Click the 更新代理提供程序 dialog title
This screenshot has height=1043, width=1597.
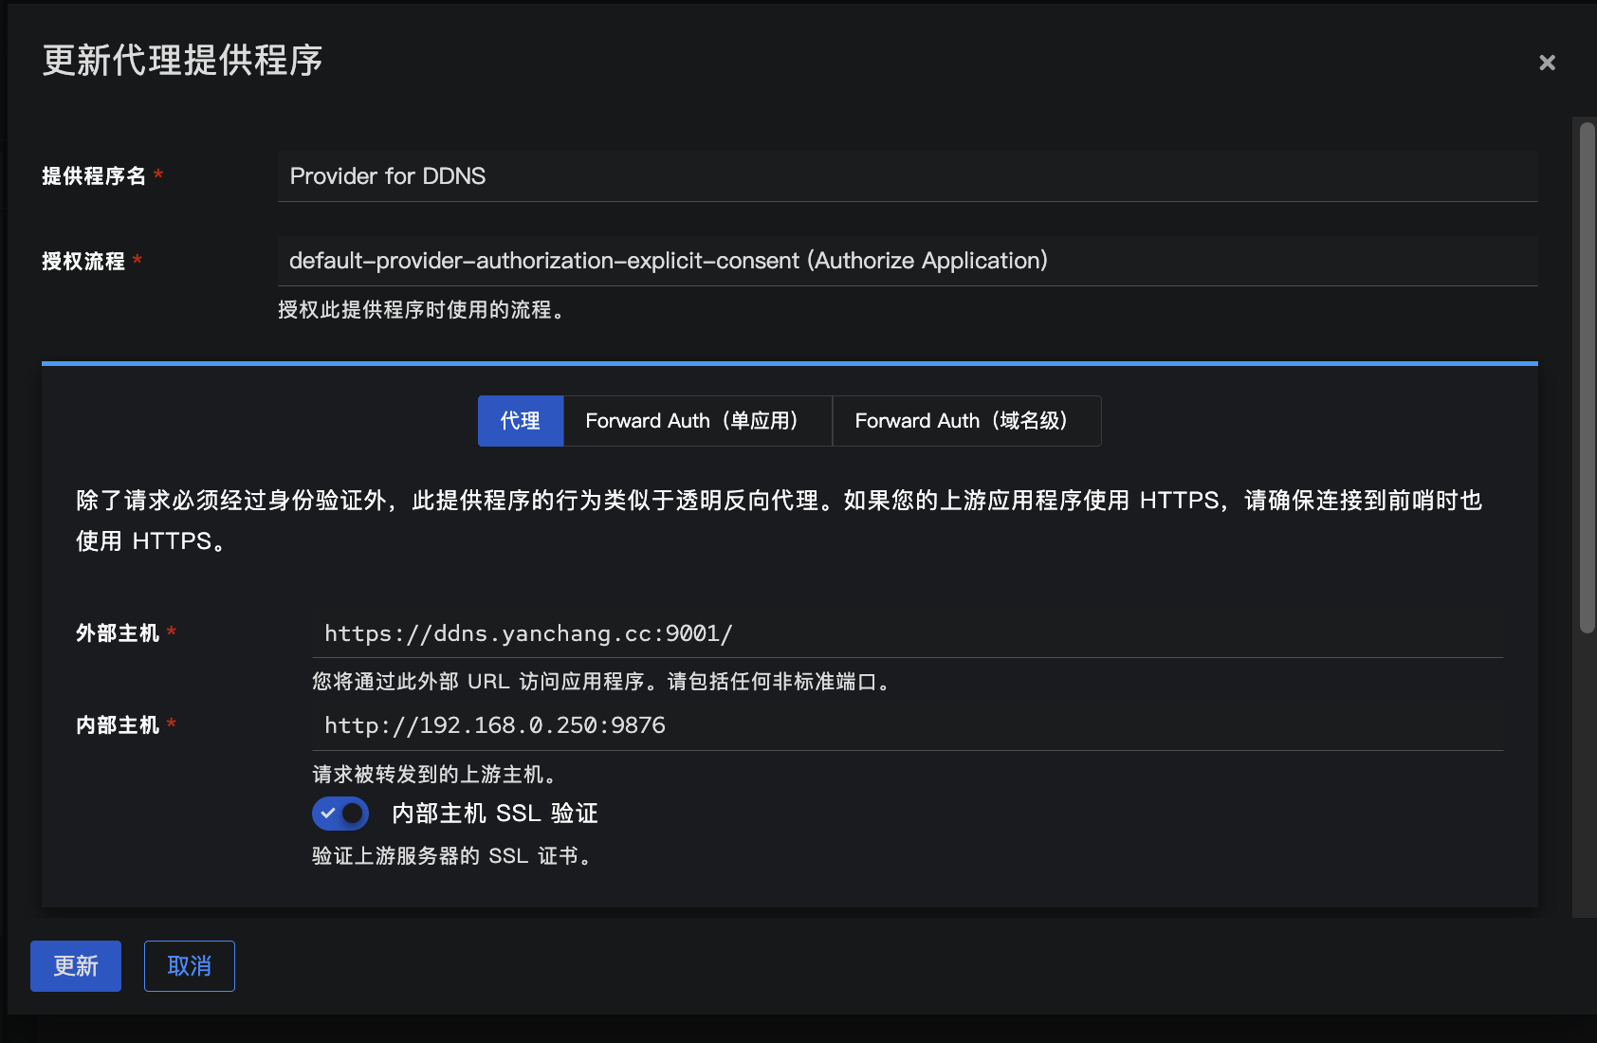tap(182, 61)
